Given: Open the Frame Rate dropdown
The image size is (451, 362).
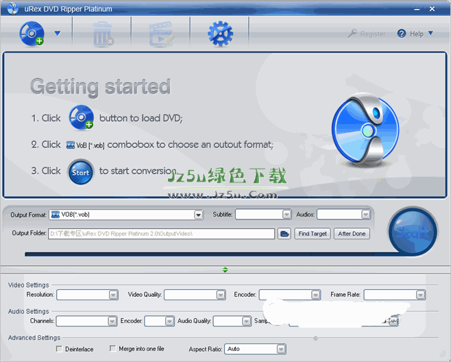Looking at the screenshot, I should (395, 295).
